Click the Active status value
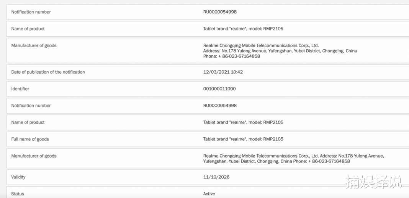 (x=209, y=194)
